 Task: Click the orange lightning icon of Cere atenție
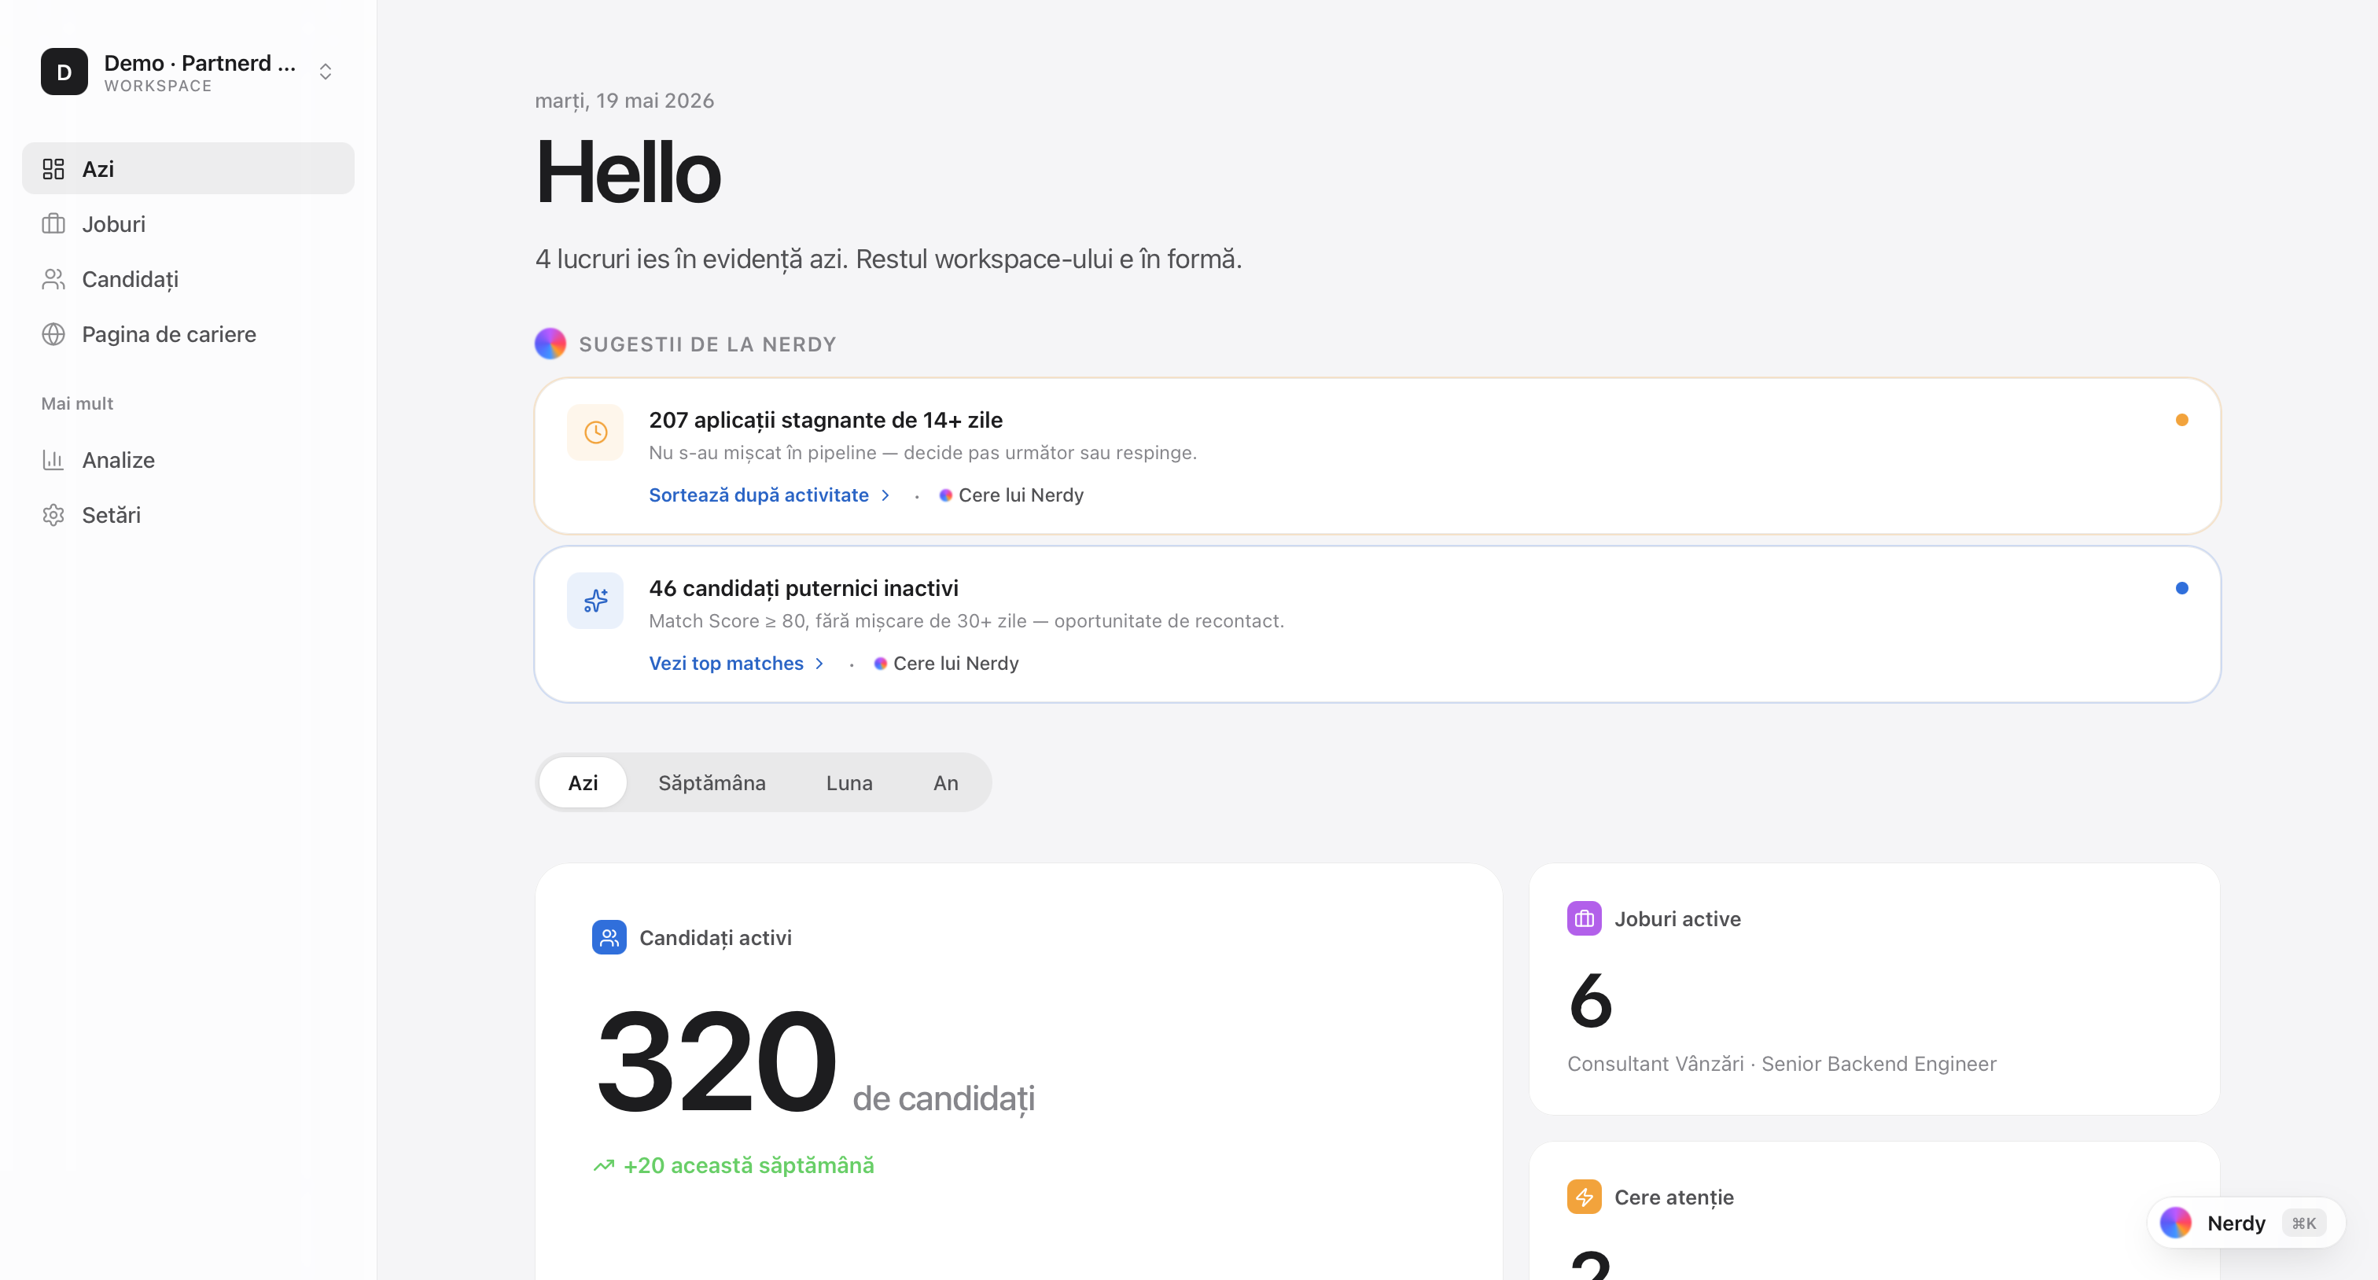pos(1584,1197)
